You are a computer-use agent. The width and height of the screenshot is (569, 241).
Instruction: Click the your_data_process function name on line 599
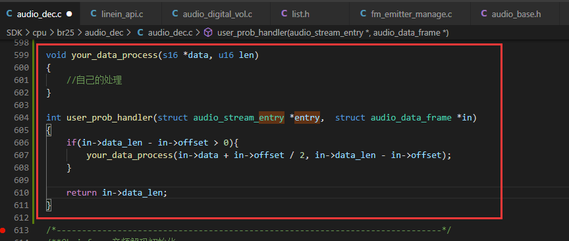[x=115, y=55]
